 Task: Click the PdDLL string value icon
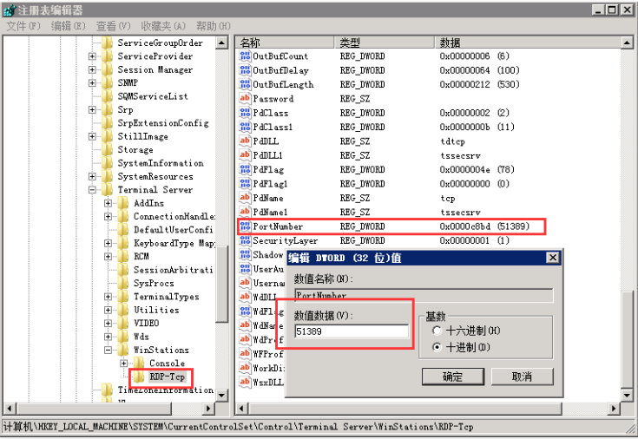[x=245, y=141]
